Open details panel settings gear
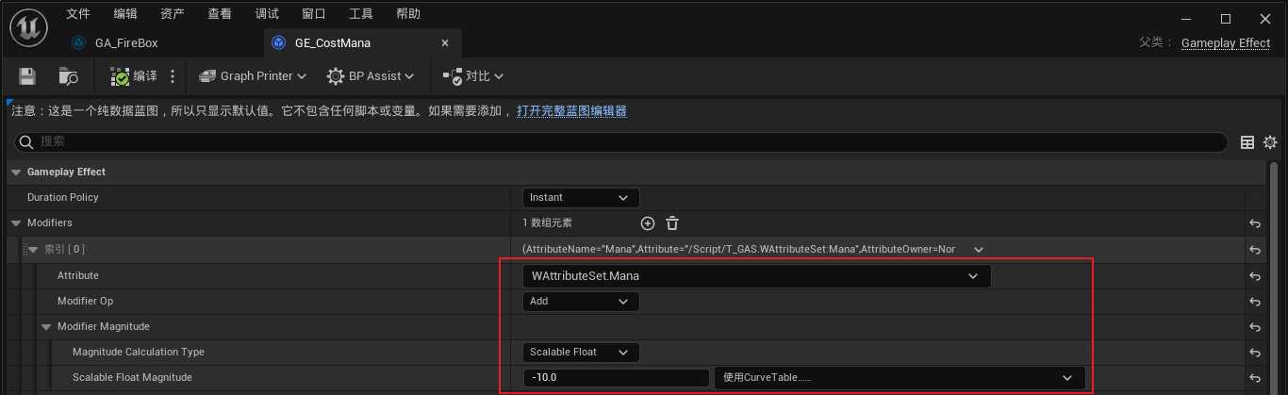 pos(1270,142)
